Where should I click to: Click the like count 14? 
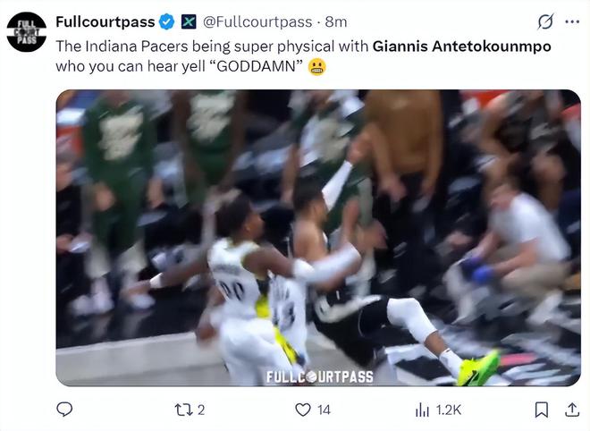(324, 410)
